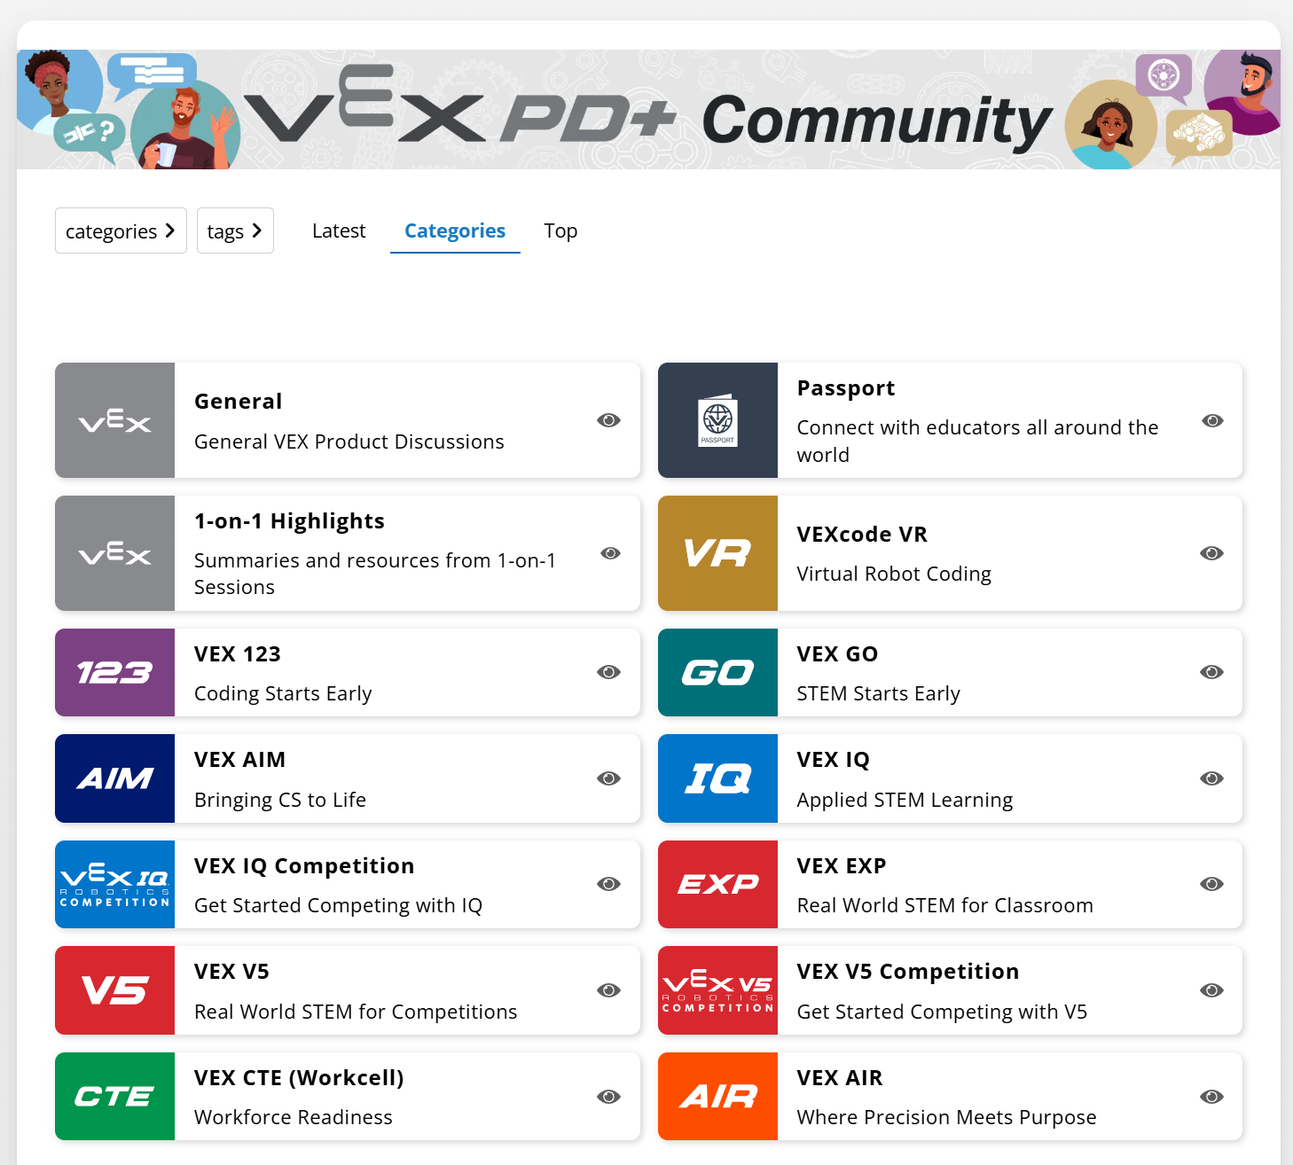Click 'Real World STEM for Classroom' text

tap(945, 905)
